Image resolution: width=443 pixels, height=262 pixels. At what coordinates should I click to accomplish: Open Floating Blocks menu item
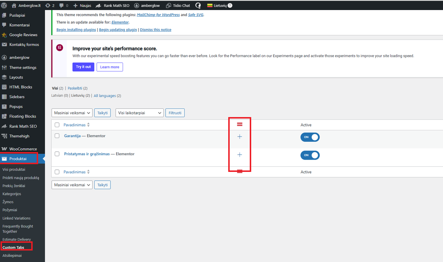coord(23,116)
